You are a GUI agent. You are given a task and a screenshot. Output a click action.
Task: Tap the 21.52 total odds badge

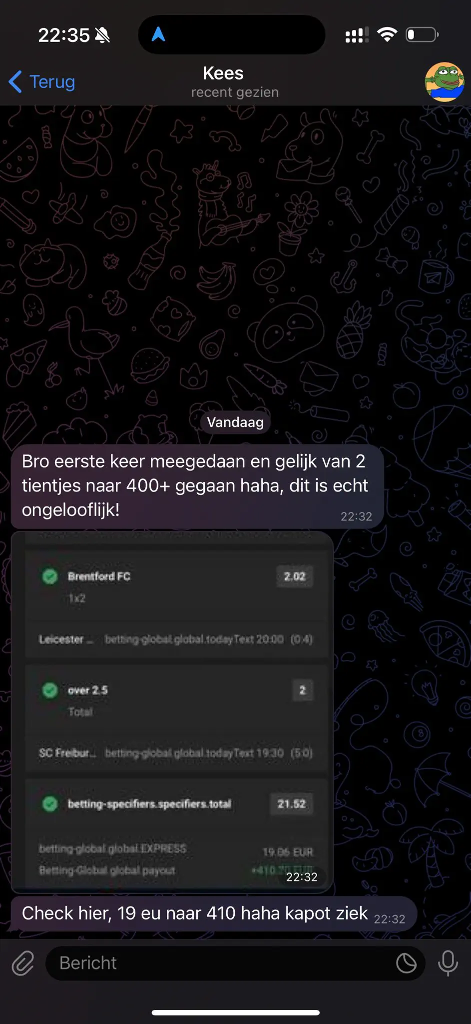tap(292, 803)
